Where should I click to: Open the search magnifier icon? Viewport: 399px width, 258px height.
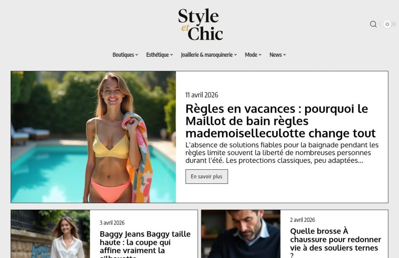tap(373, 24)
